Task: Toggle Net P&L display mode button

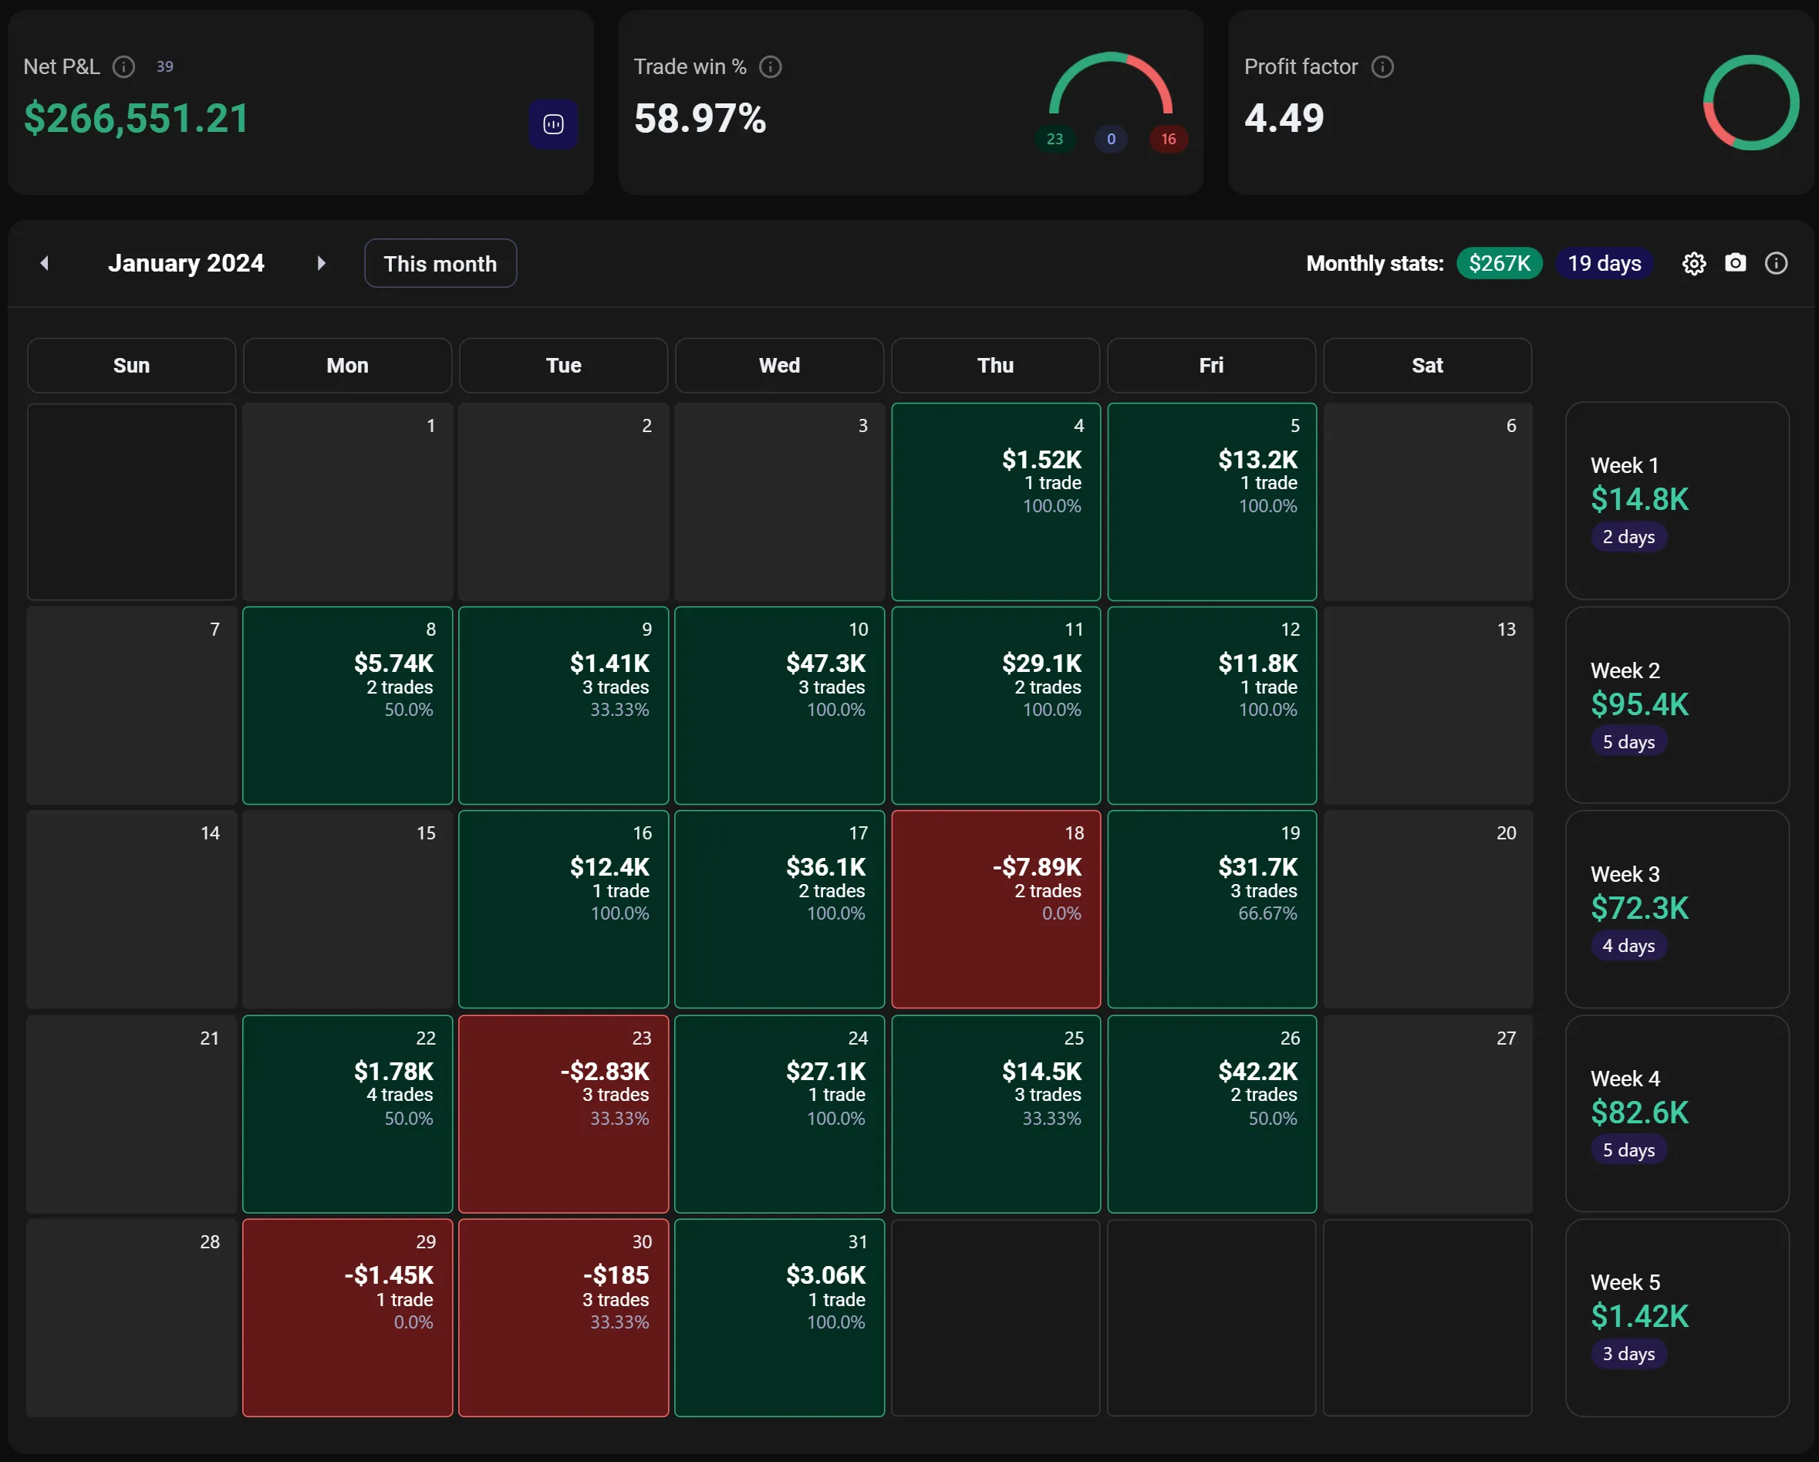Action: pos(553,125)
